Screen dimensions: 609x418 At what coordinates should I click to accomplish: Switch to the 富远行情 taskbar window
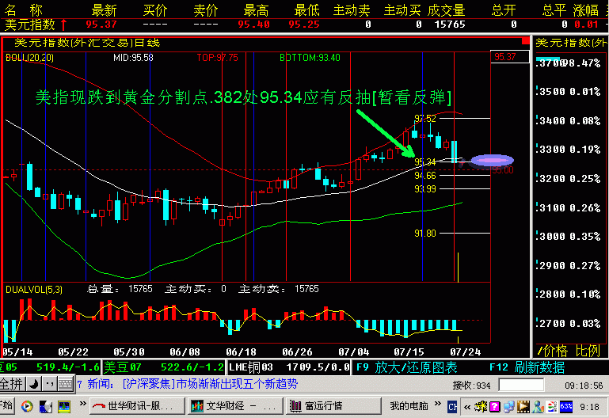tap(333, 406)
